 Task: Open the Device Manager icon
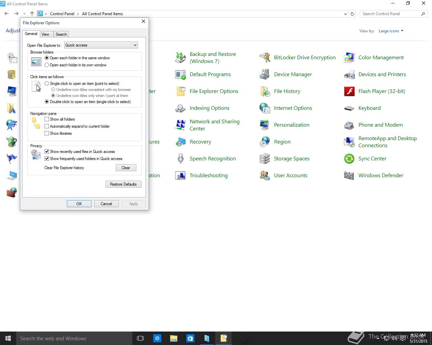point(265,74)
